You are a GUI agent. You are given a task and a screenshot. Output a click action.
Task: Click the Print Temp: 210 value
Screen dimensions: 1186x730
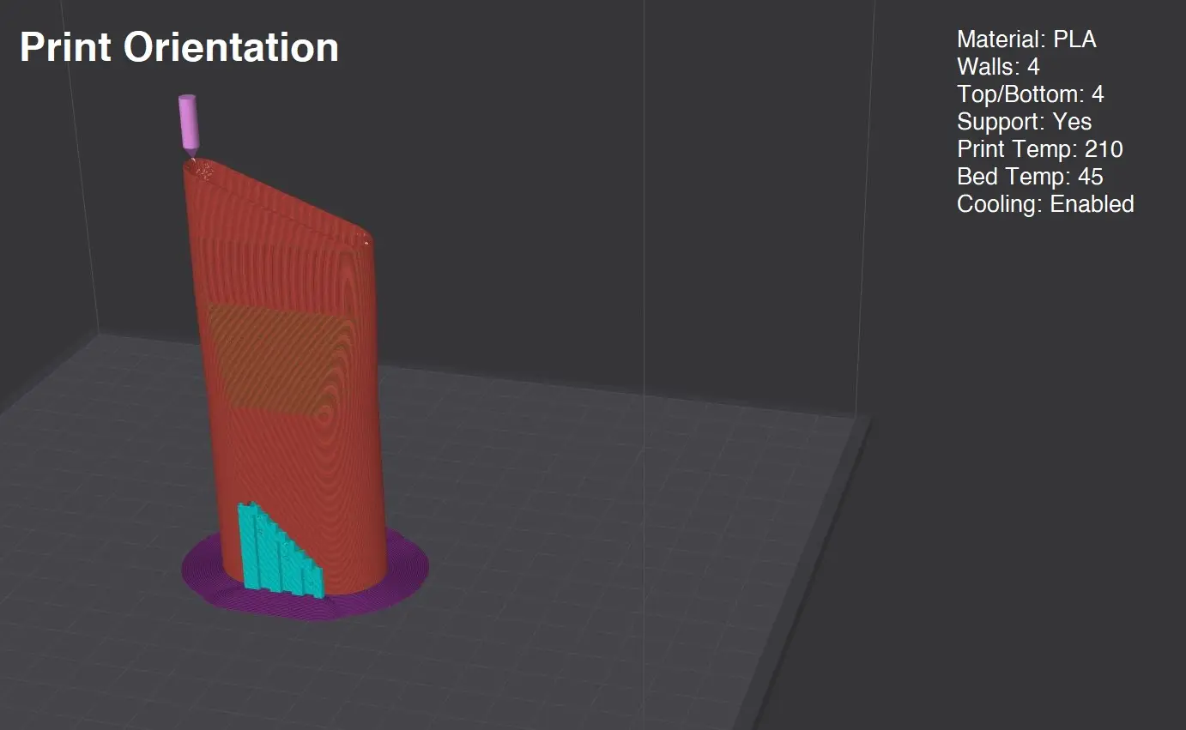[x=1039, y=149]
